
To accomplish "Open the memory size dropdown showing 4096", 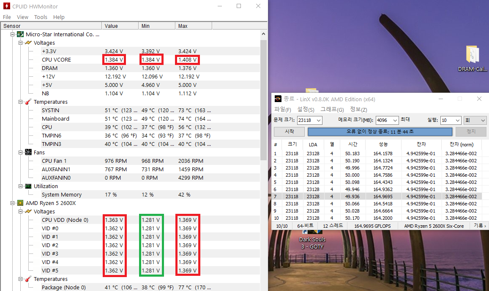I will point(395,121).
